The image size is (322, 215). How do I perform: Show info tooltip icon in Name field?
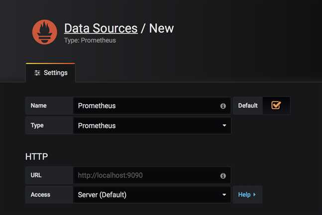(x=223, y=106)
